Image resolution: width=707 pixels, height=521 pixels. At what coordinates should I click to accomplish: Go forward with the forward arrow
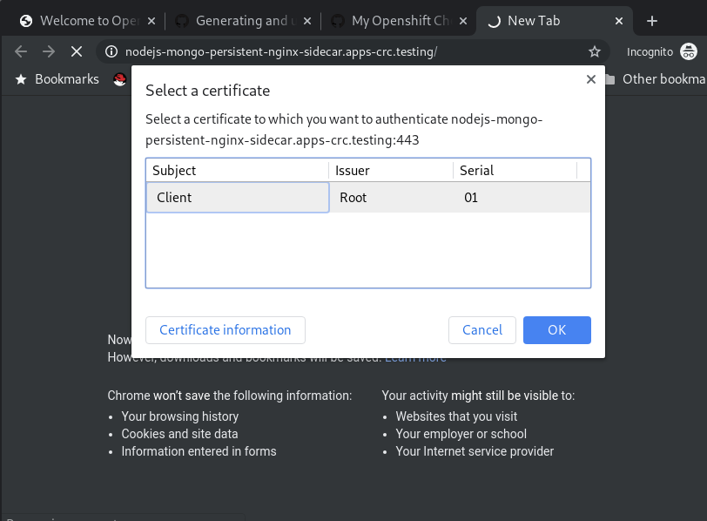(x=49, y=52)
